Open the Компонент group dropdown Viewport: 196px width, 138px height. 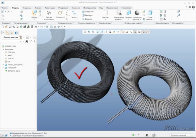[42, 23]
